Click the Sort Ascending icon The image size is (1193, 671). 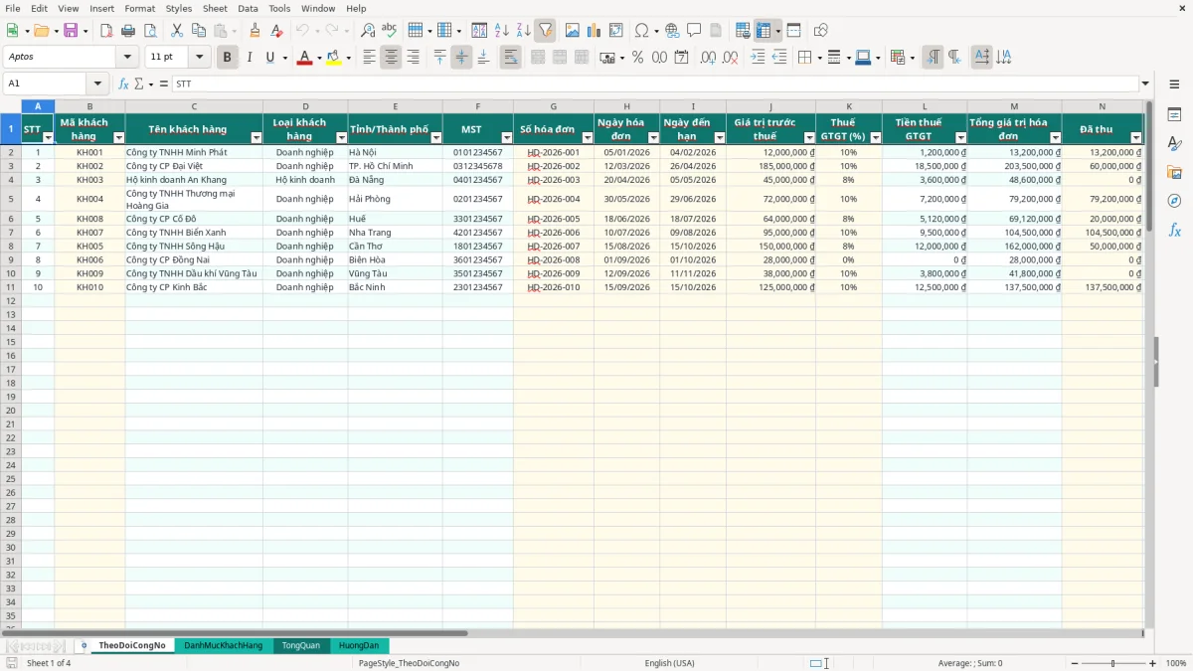pyautogui.click(x=502, y=31)
